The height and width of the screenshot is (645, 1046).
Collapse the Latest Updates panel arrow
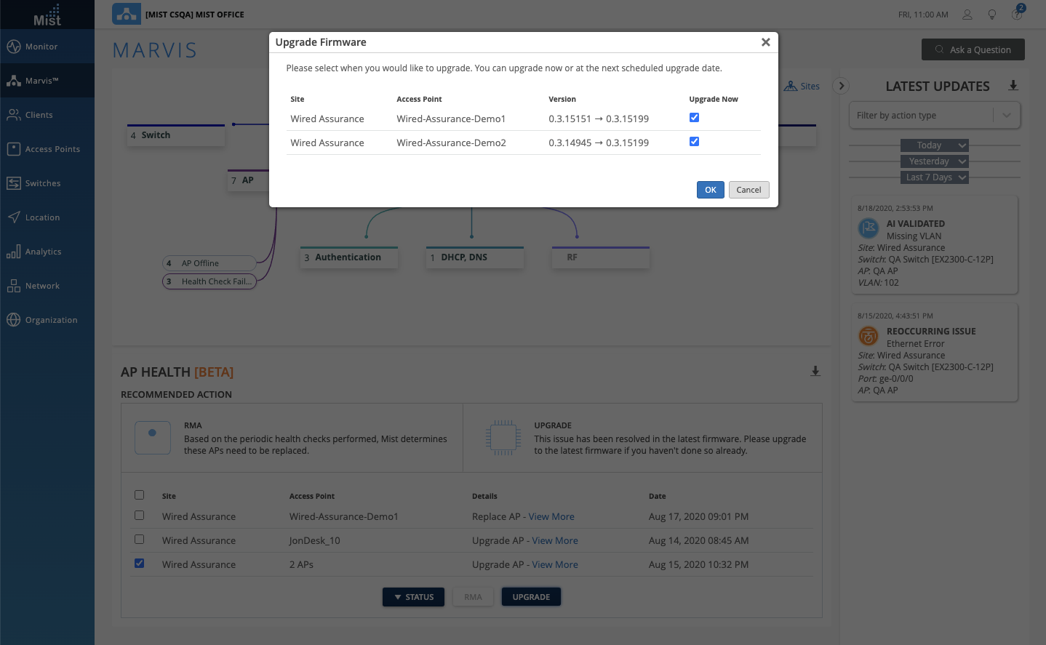tap(842, 86)
